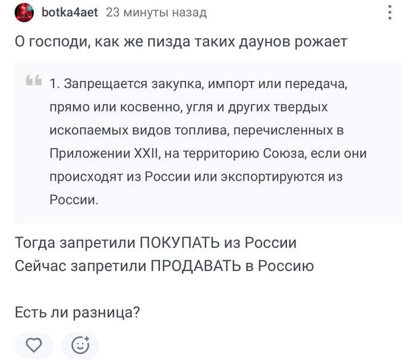416x362 pixels.
Task: Click the line "Тогда запретили ПОКУПАТЬ из России"
Action: click(x=156, y=243)
